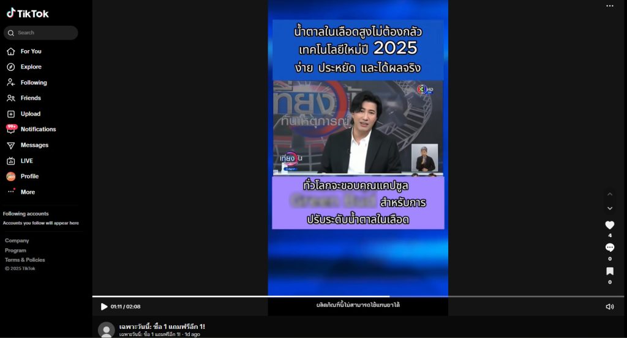Click the Upload icon
This screenshot has width=627, height=338.
point(10,114)
